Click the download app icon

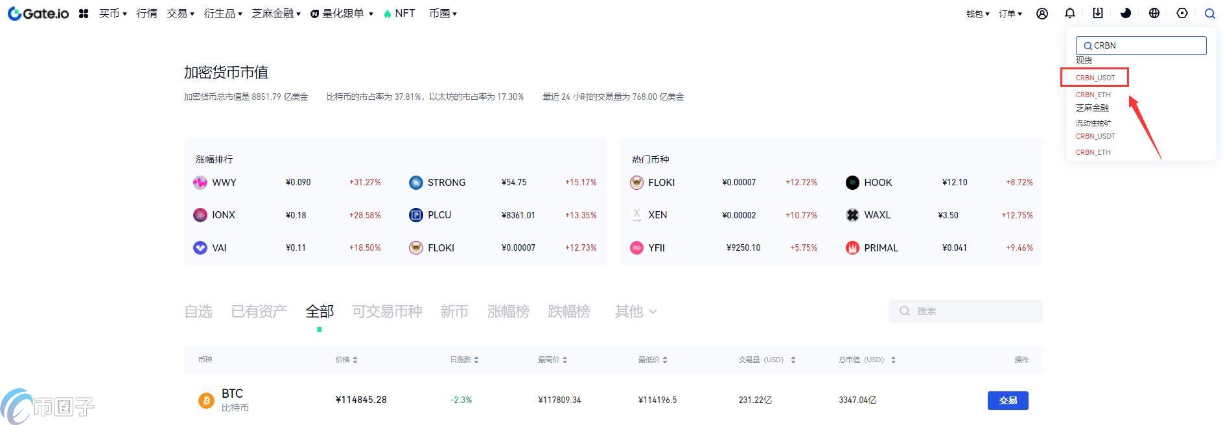1098,14
